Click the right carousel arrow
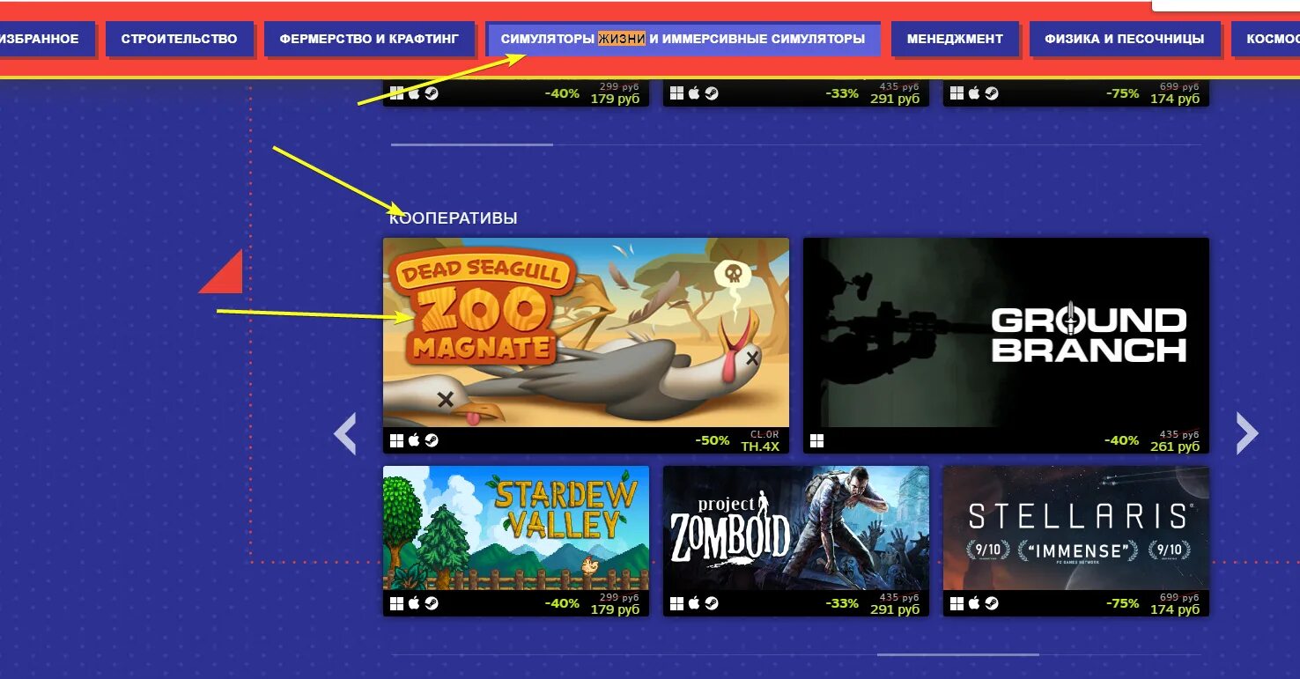Viewport: 1300px width, 679px height. click(x=1247, y=433)
